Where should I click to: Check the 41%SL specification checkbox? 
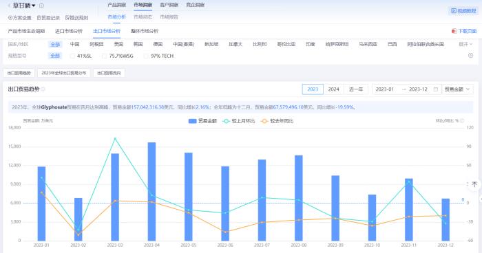click(x=72, y=56)
